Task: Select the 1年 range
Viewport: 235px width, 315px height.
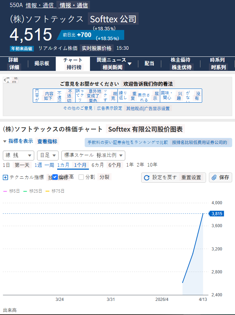Action: click(130, 165)
